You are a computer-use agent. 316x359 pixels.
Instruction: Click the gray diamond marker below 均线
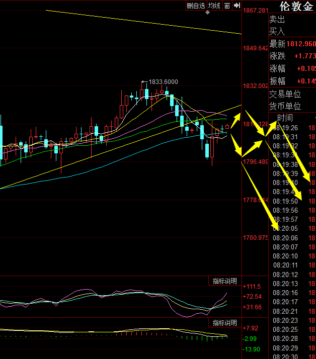tap(208, 13)
